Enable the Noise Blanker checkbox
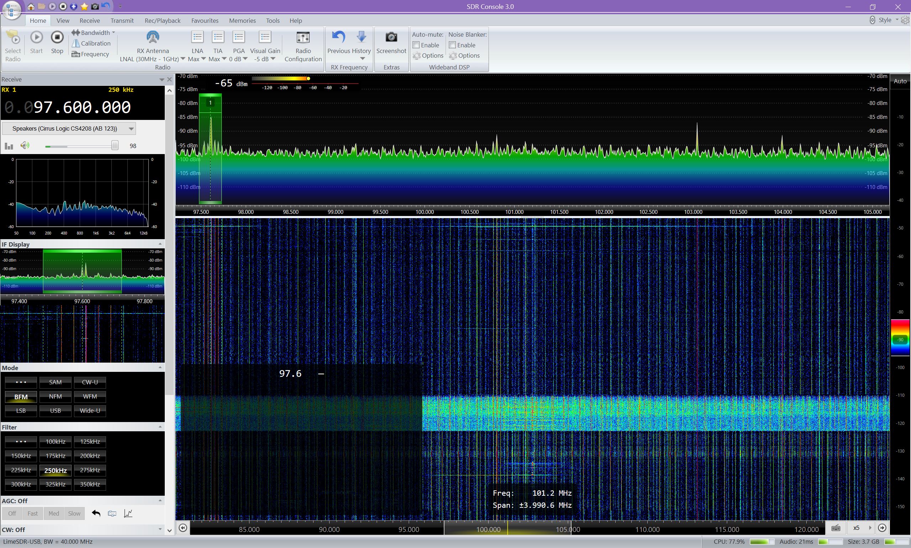911x548 pixels. click(452, 45)
